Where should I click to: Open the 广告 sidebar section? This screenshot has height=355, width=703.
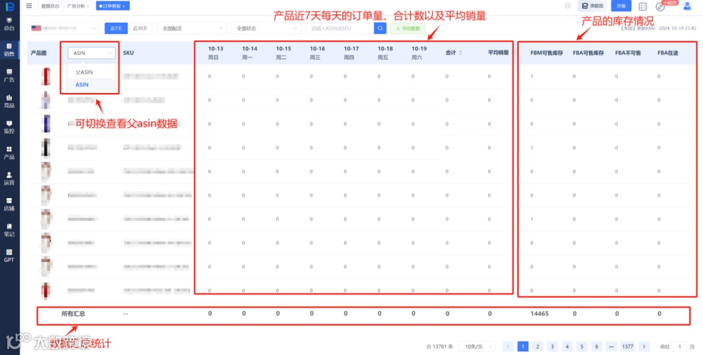[9, 75]
